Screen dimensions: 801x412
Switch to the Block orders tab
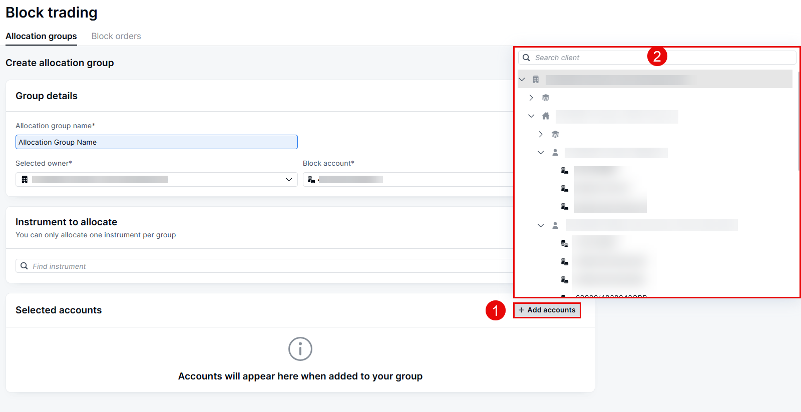tap(116, 36)
